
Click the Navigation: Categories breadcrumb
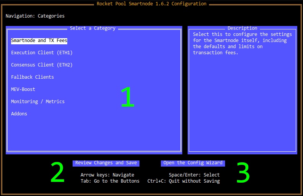coord(35,16)
